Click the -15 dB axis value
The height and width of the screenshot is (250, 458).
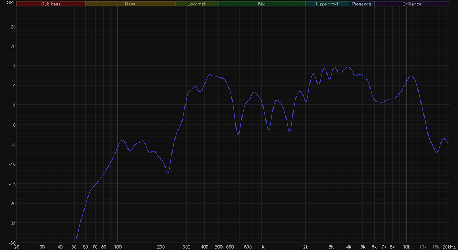(x=12, y=184)
